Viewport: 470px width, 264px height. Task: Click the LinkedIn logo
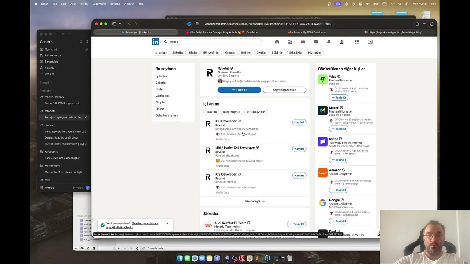click(156, 42)
